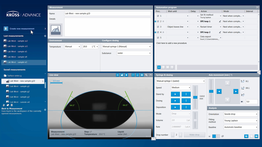The width and height of the screenshot is (262, 147).
Task: Open the camera settings gear in Live view toolbar
Action: (x=142, y=75)
